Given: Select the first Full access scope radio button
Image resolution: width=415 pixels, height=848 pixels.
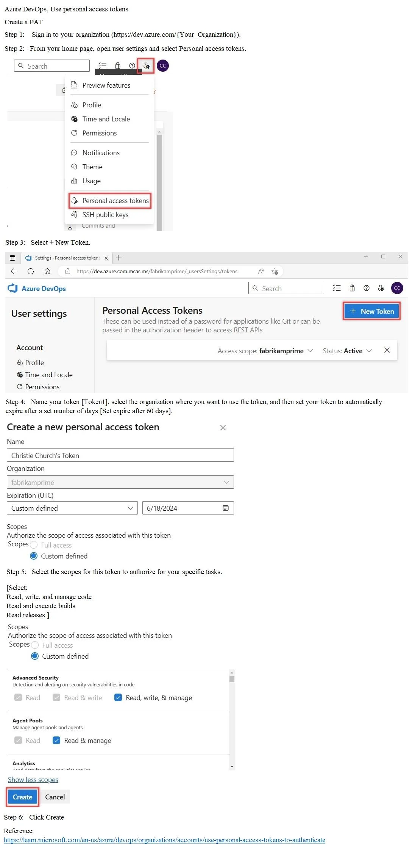Looking at the screenshot, I should point(34,545).
